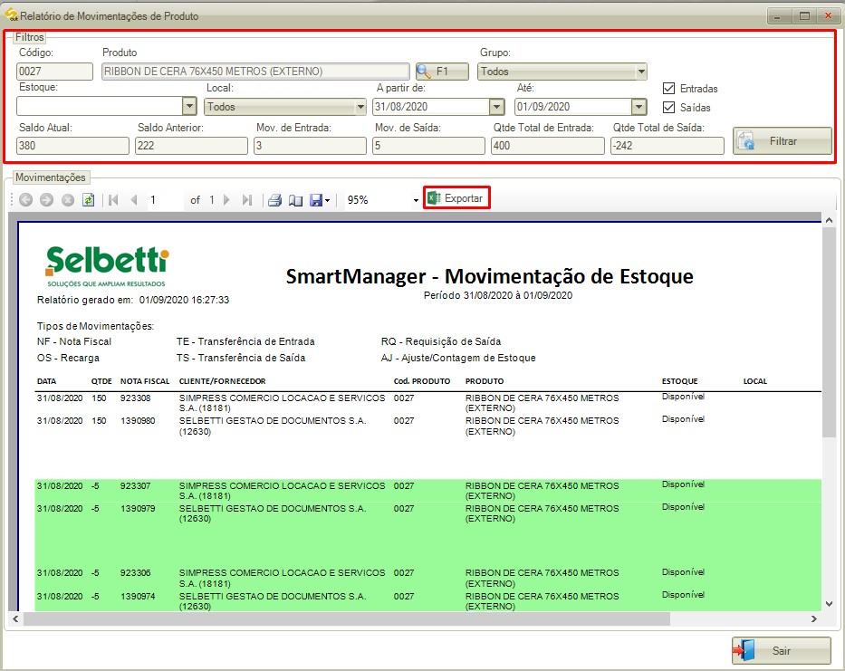Click the Selbetti logo in the report
The image size is (845, 671).
pyautogui.click(x=107, y=266)
